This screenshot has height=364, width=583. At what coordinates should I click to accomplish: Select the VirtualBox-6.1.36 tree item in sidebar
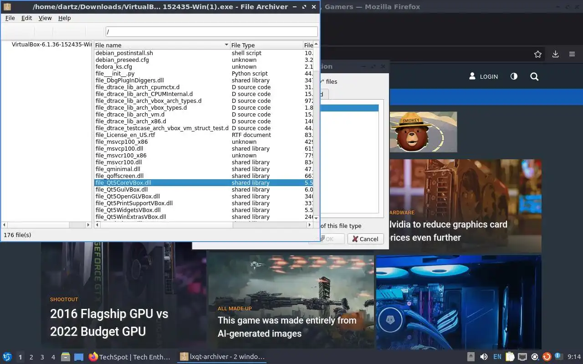(x=52, y=45)
